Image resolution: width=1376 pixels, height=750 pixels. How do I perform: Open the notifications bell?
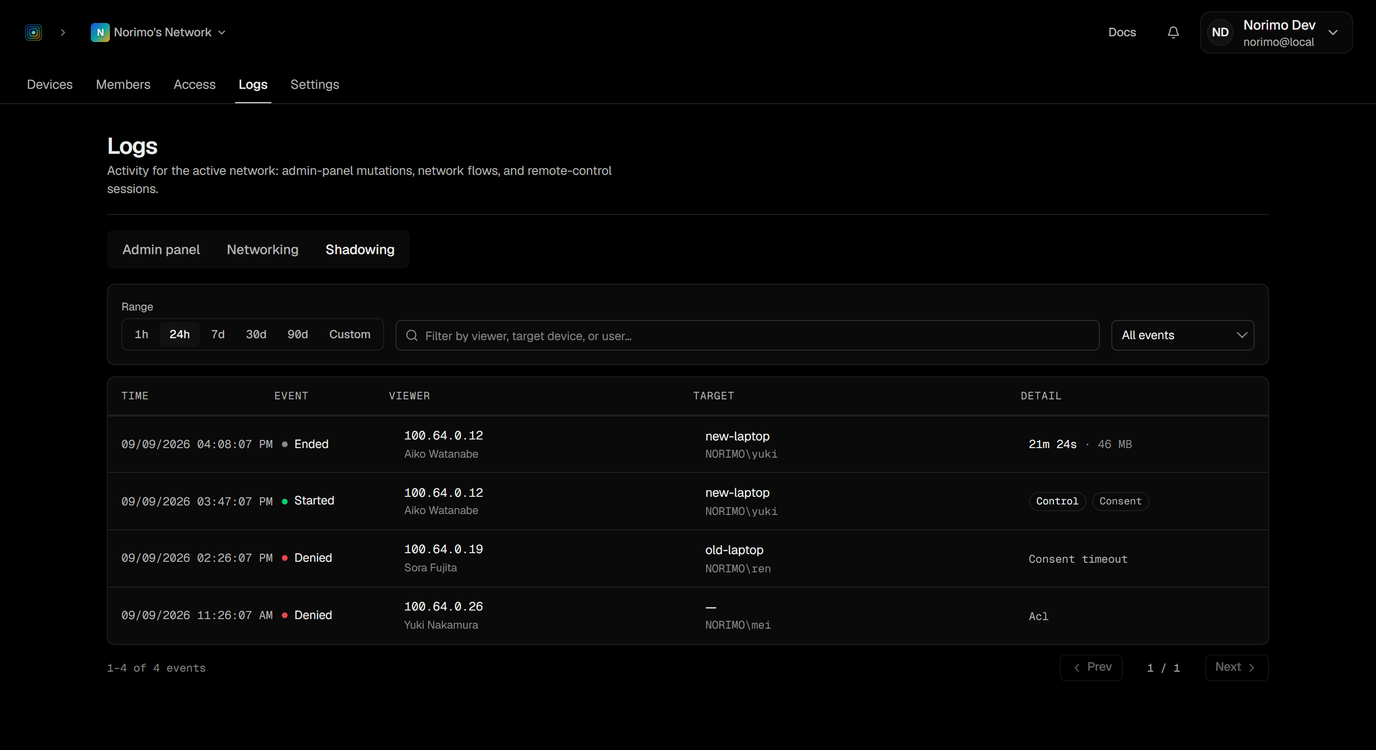click(x=1173, y=32)
